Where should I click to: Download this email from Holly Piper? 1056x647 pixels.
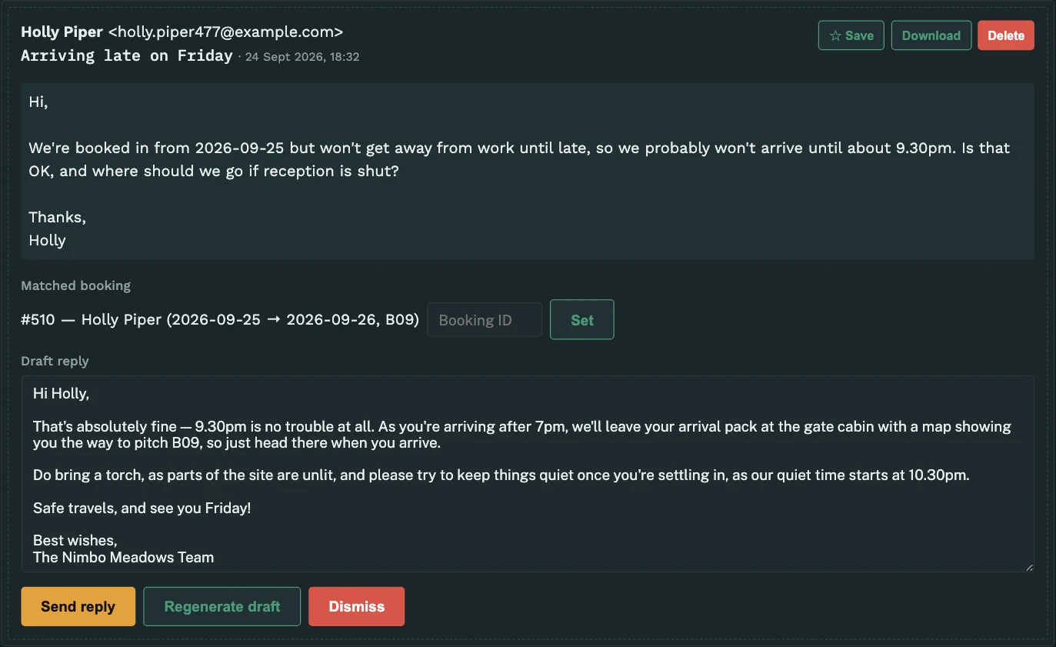[x=931, y=35]
